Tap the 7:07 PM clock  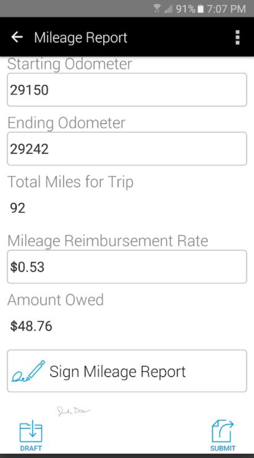(x=226, y=9)
